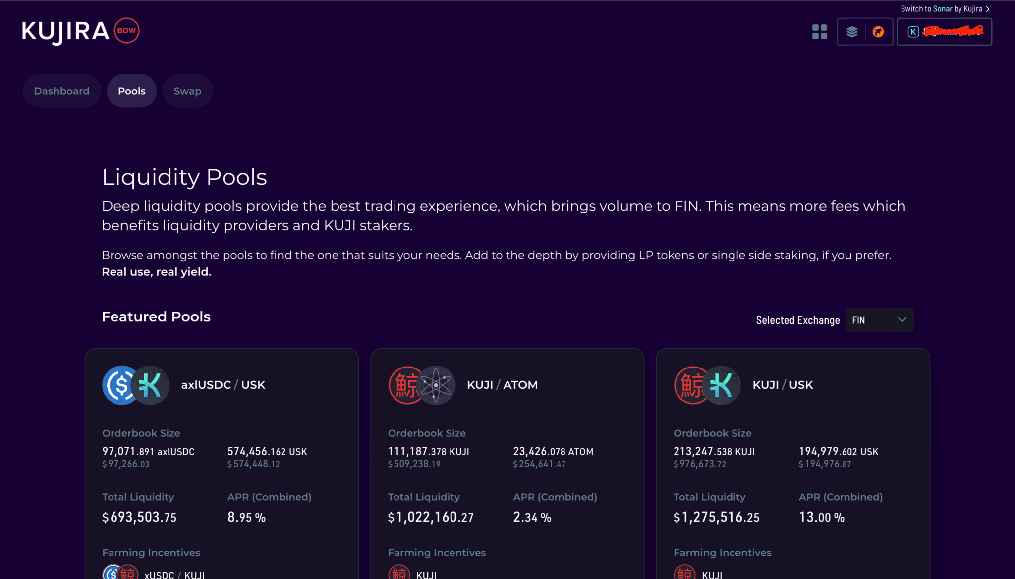Select the Pools tab
Screen dimensions: 1015x579
[x=132, y=91]
